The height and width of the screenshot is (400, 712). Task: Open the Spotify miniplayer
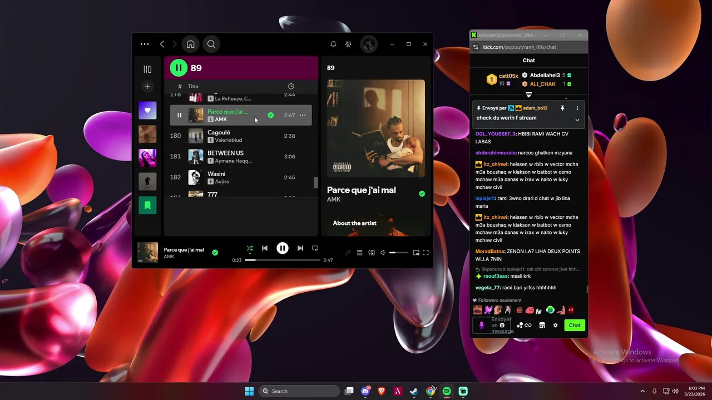[416, 253]
